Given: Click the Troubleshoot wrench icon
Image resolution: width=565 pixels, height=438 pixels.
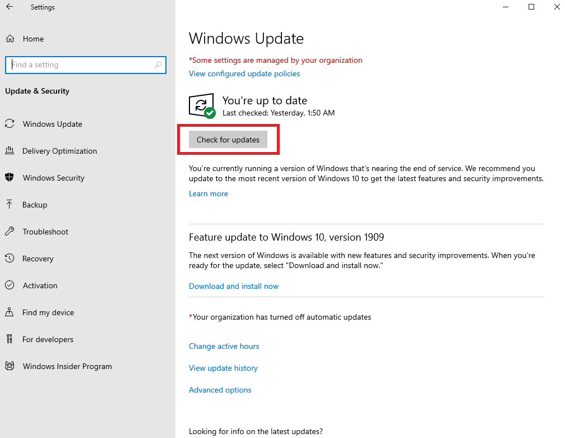Looking at the screenshot, I should [x=10, y=232].
